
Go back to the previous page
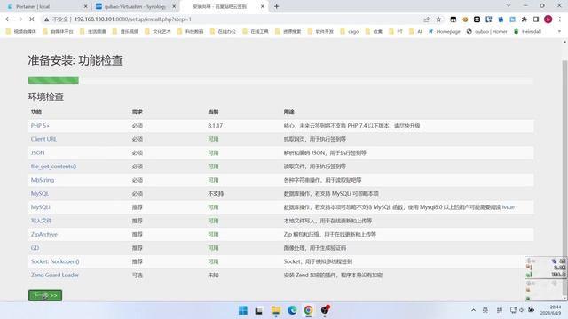8,19
